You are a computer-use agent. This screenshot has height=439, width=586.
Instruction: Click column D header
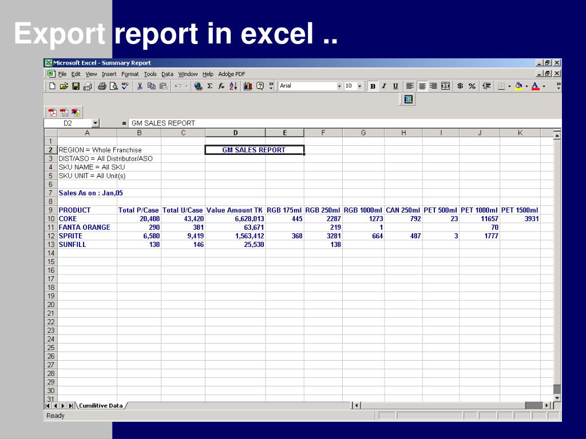click(x=235, y=133)
